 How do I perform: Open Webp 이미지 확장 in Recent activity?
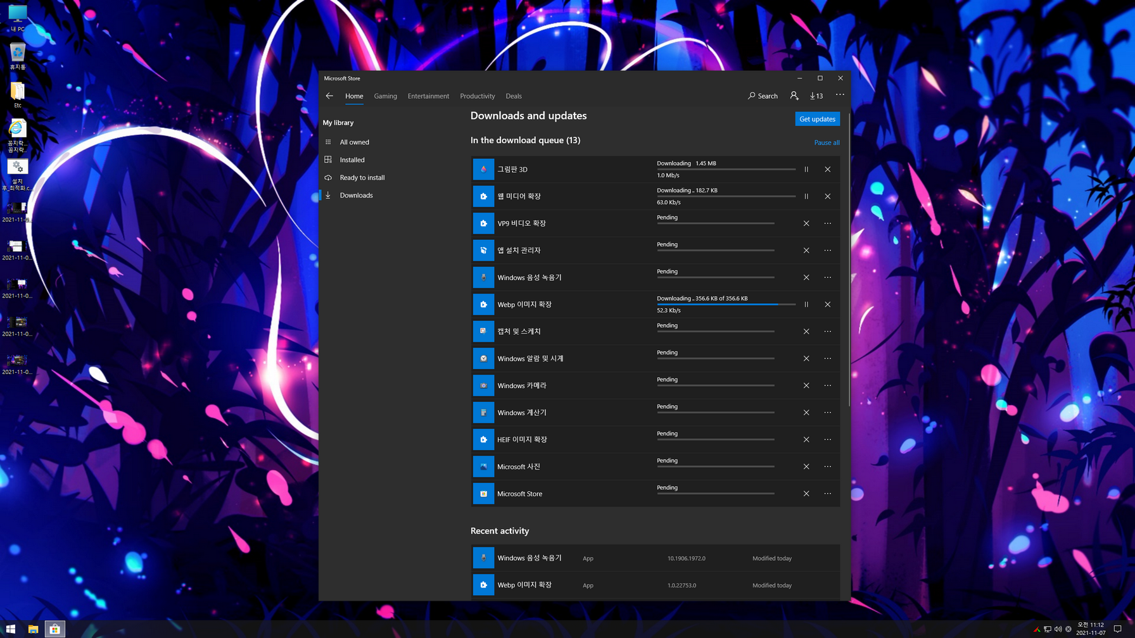click(x=656, y=585)
